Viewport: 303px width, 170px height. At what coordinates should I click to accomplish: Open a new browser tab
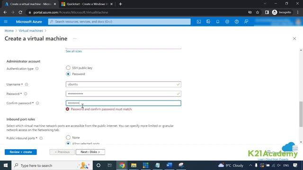[120, 4]
